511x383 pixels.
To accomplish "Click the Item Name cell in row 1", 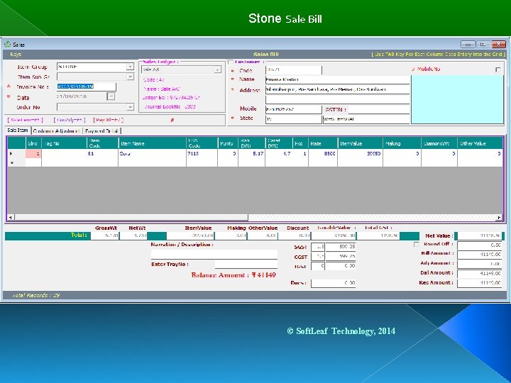I will (x=152, y=153).
